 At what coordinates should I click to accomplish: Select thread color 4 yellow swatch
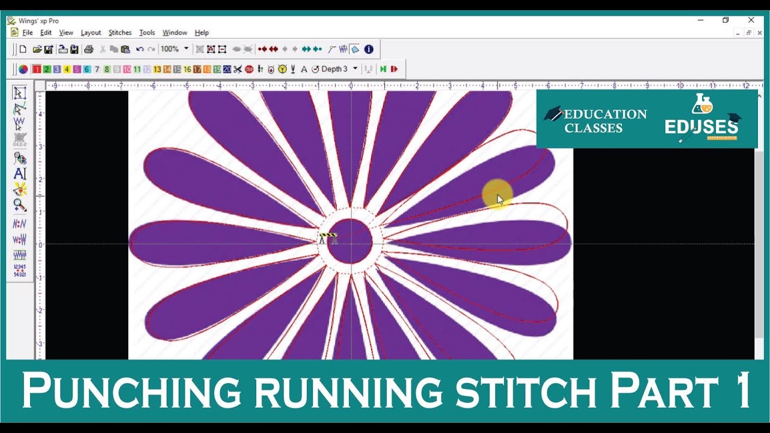click(x=67, y=69)
